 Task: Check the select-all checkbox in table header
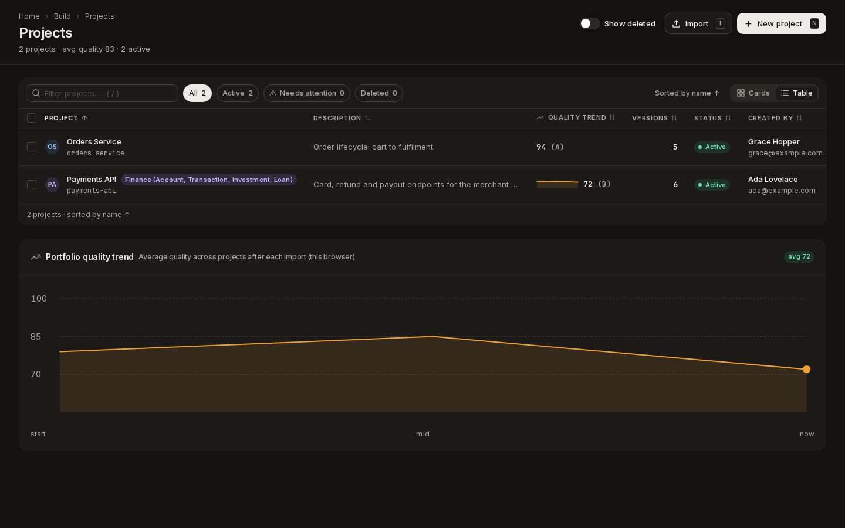point(32,118)
